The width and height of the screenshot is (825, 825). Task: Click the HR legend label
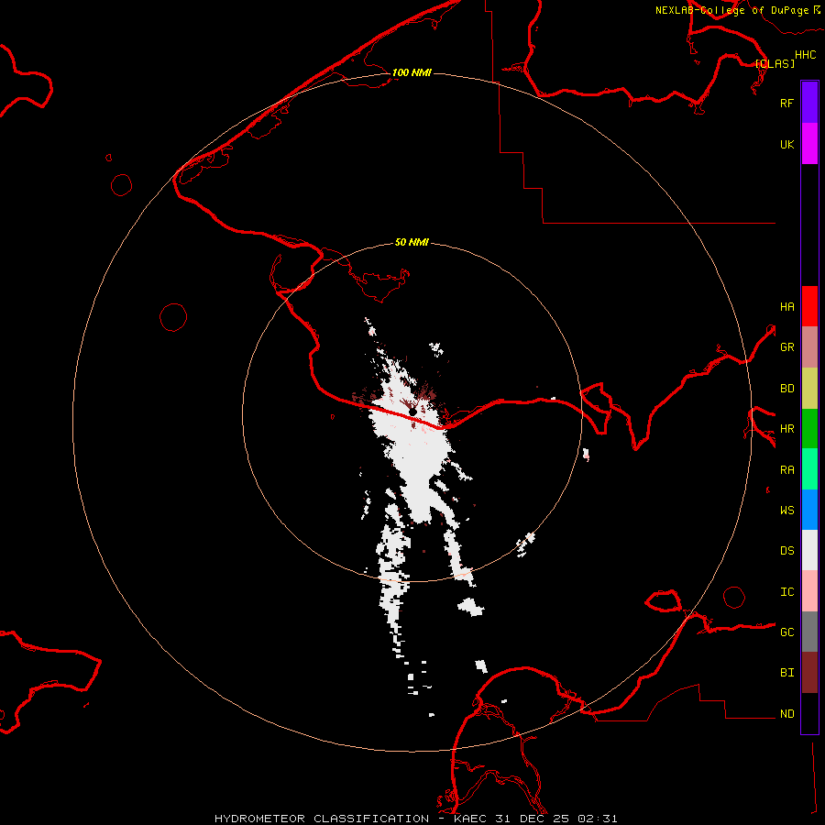click(786, 429)
